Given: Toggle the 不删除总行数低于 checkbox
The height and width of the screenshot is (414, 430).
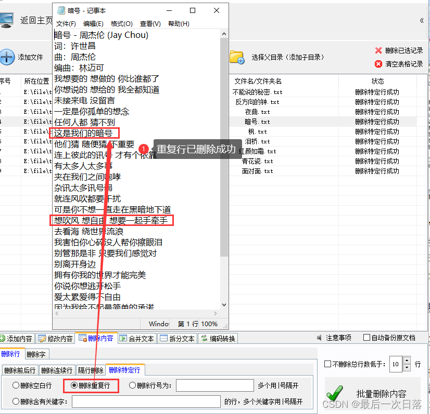Looking at the screenshot, I should pyautogui.click(x=328, y=364).
